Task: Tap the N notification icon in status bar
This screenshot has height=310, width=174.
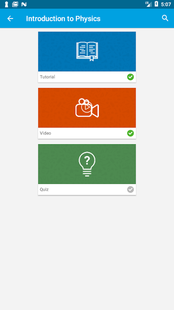Action: (x=24, y=4)
